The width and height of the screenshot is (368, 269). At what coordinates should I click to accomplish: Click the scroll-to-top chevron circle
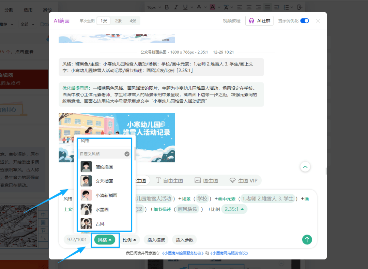coord(305,167)
